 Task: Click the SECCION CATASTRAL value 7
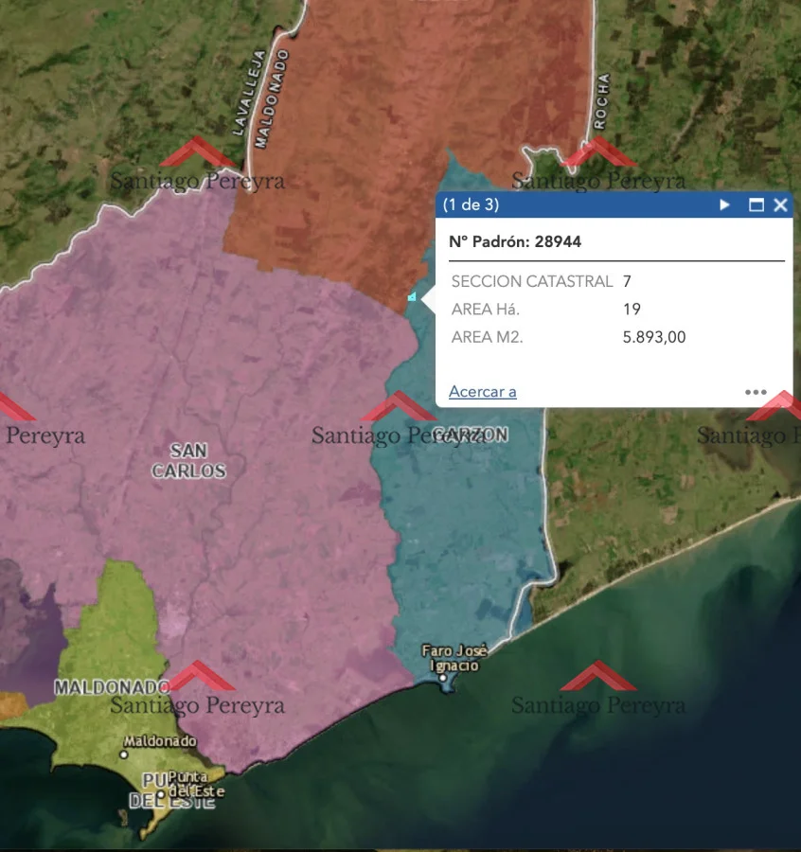[x=627, y=281]
